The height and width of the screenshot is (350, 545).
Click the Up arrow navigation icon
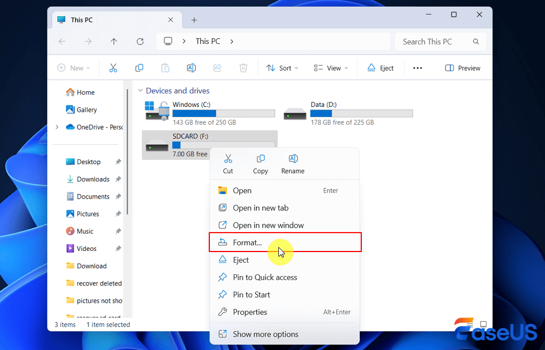[114, 42]
